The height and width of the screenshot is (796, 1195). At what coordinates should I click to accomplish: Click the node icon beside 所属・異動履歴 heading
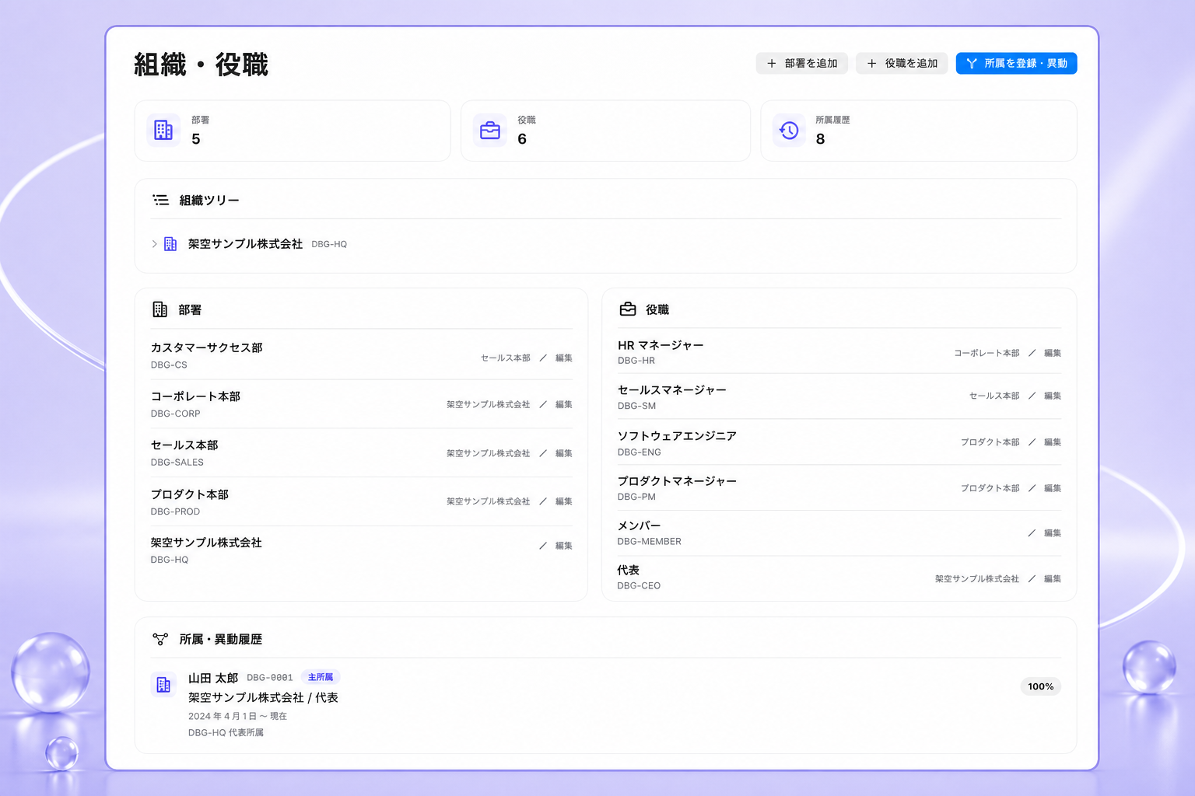click(160, 639)
